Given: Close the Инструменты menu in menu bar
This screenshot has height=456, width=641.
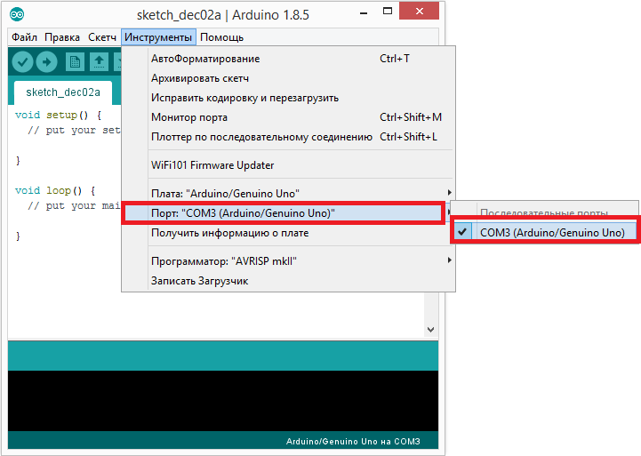Looking at the screenshot, I should 158,37.
